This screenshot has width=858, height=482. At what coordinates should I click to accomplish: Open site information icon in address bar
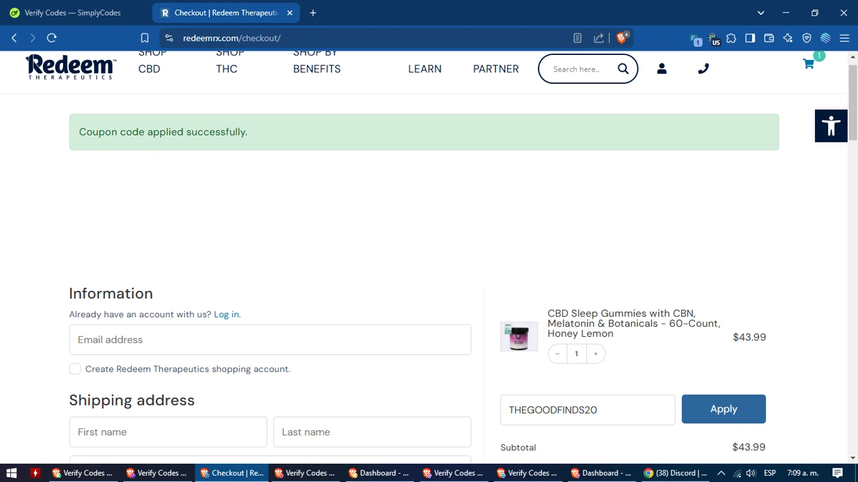(169, 38)
